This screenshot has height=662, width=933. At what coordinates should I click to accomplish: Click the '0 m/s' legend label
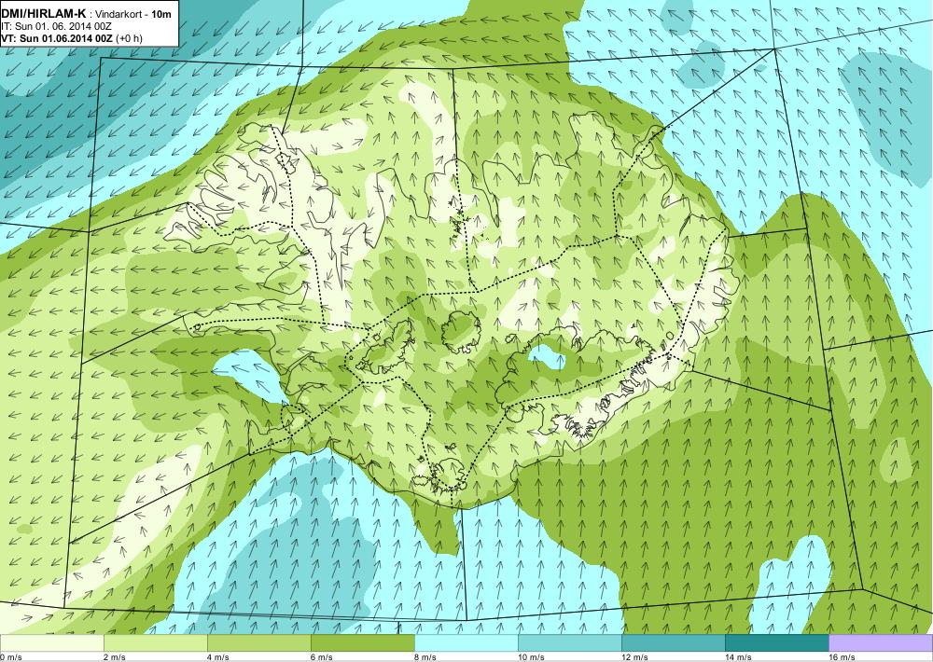(10, 656)
